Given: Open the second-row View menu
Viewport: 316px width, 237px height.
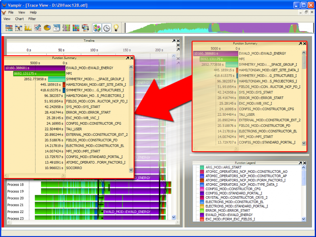Looking at the screenshot, I should click(x=7, y=19).
